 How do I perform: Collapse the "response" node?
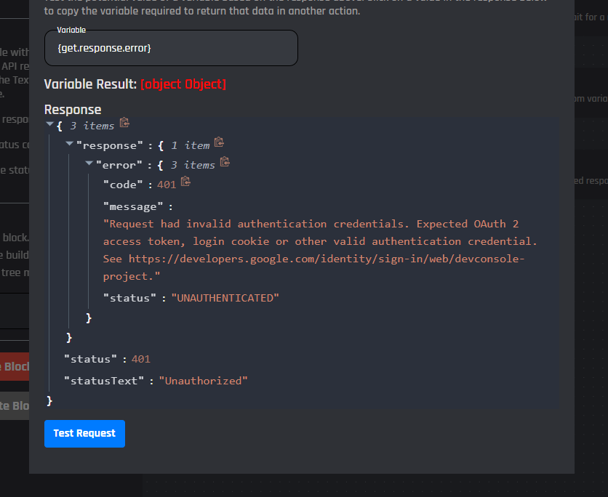[69, 143]
